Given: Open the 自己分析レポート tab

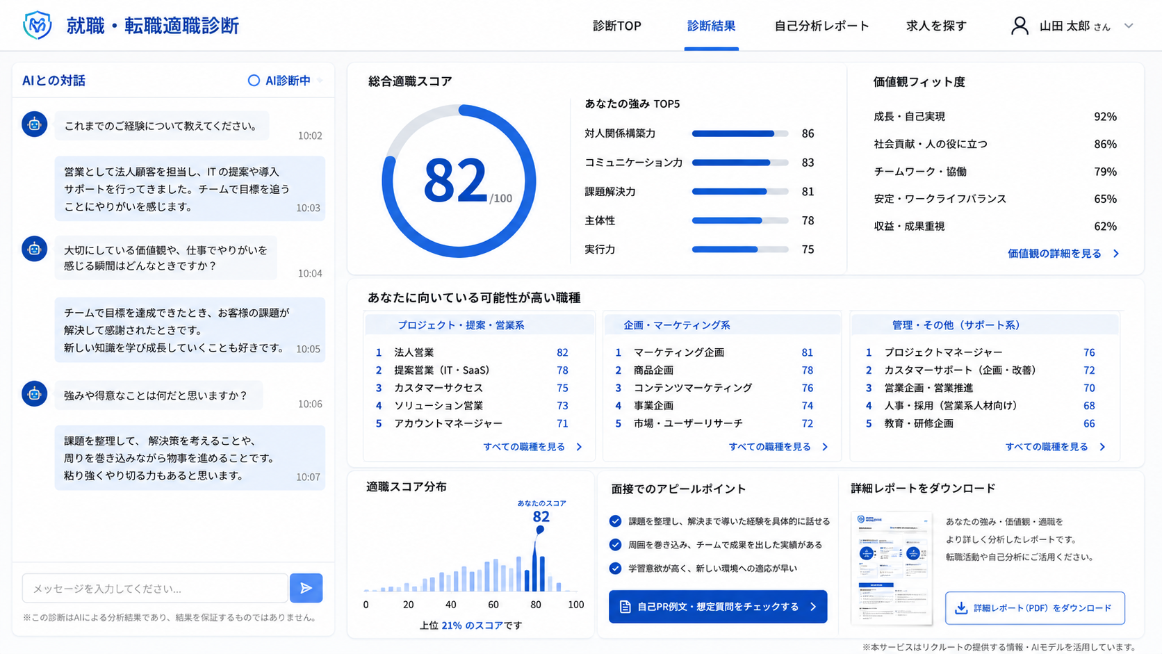Looking at the screenshot, I should click(821, 26).
